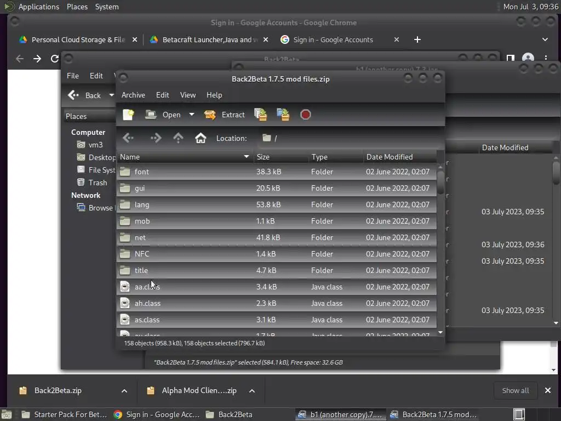Switch to b1 (another copy) taskbar window
Image resolution: width=561 pixels, height=421 pixels.
click(x=341, y=414)
